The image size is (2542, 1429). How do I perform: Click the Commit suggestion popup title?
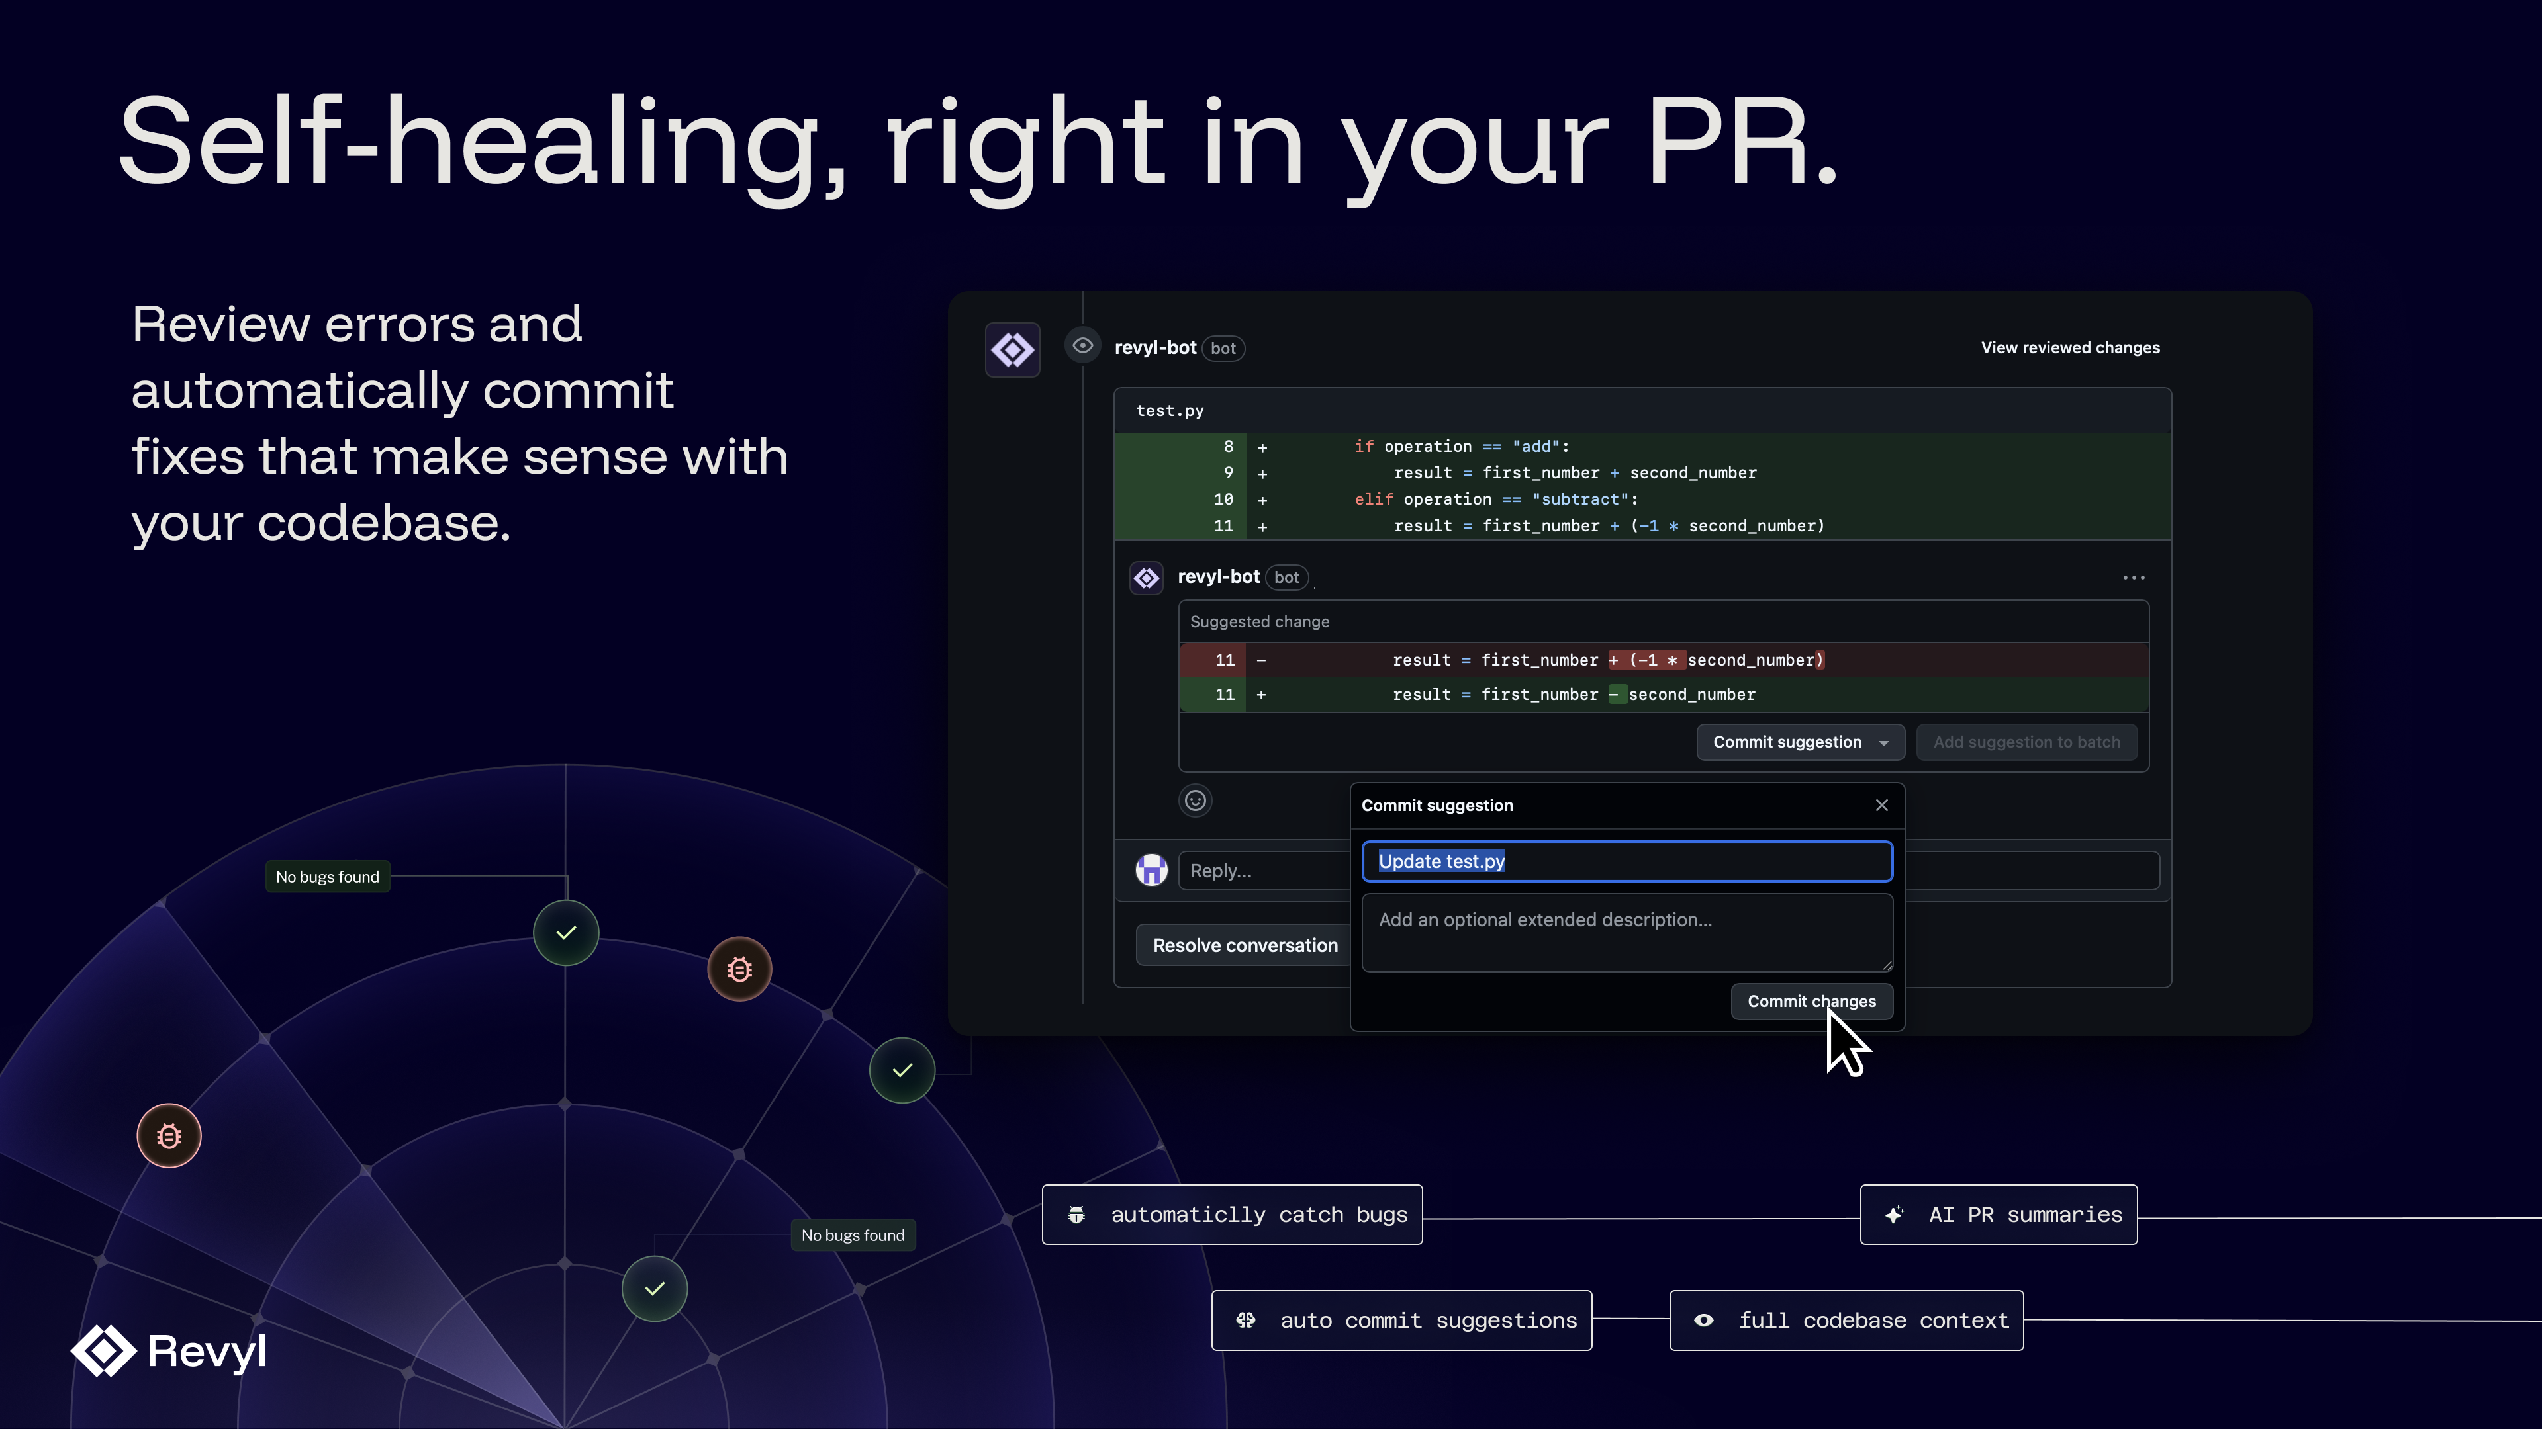click(1436, 804)
